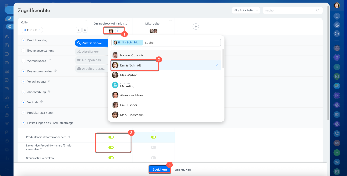Viewport: 347px width, 176px height.
Task: Toggle Layout des Produktformulars for Onlineshop-Administrator
Action: 111,147
